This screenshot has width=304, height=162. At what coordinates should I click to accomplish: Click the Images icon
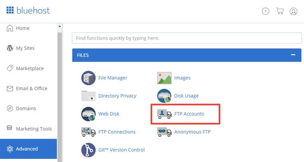pos(164,78)
